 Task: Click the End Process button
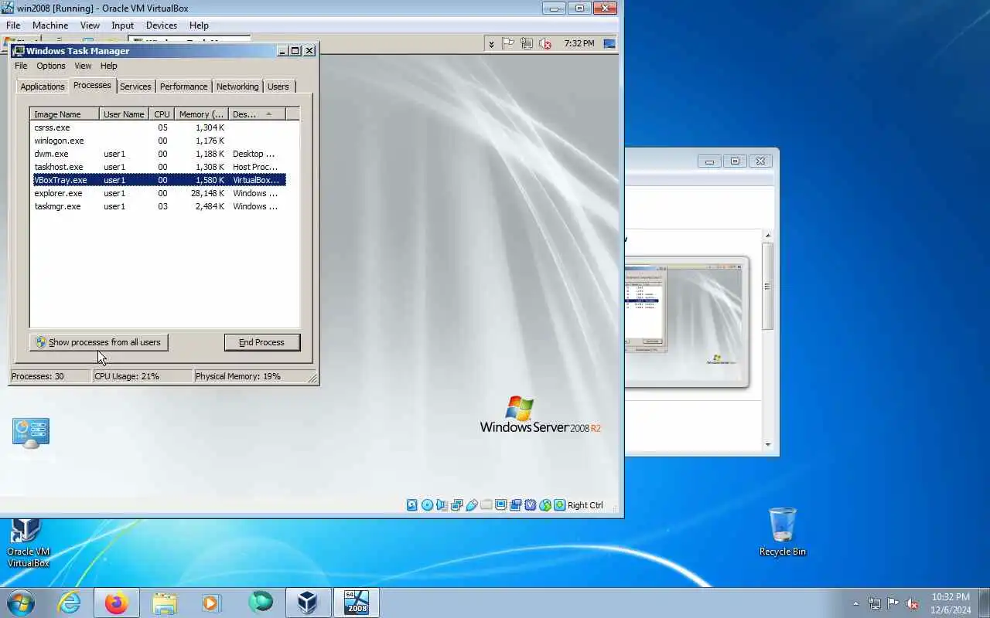(x=261, y=342)
